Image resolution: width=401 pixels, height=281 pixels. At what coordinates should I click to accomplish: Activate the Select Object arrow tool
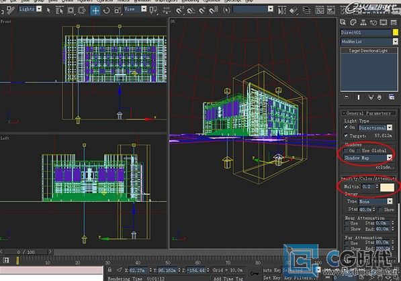pos(48,10)
